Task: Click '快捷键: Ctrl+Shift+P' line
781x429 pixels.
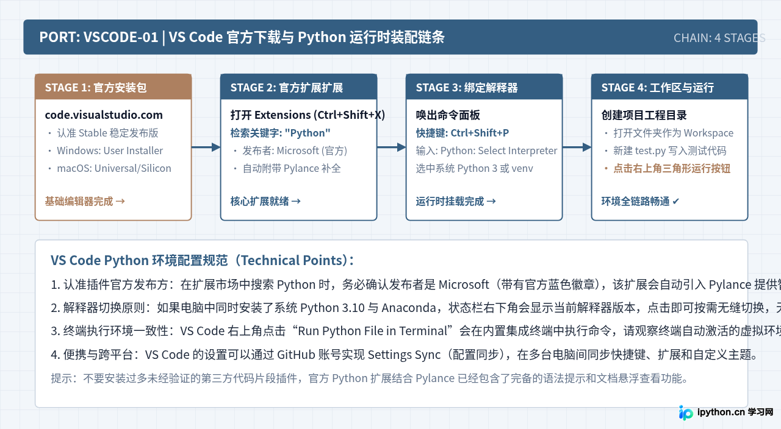Action: (x=462, y=133)
